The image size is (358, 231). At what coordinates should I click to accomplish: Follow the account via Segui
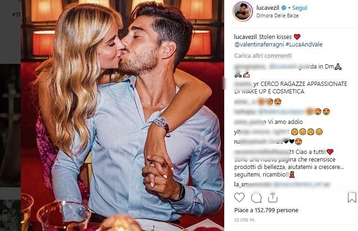[300, 8]
